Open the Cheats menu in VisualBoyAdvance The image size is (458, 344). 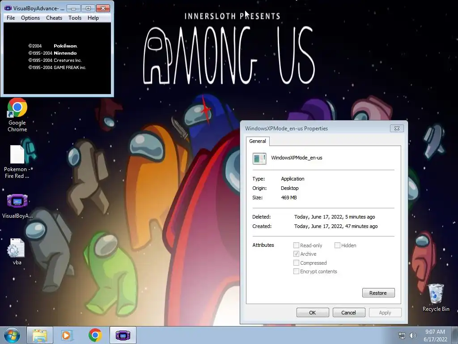54,18
